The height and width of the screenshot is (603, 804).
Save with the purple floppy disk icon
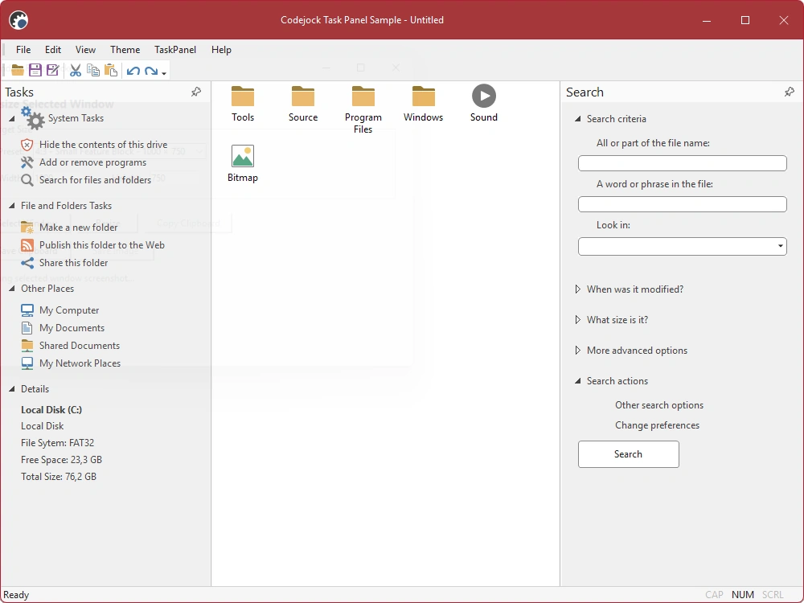click(35, 70)
